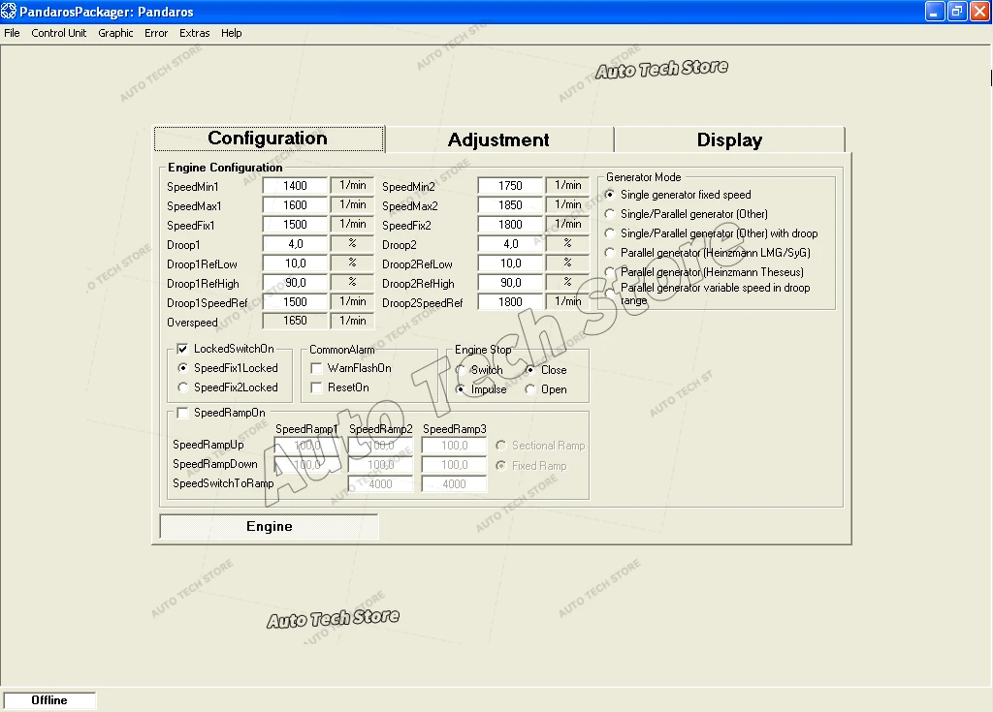
Task: Click the Engine Configuration group label
Action: [225, 167]
